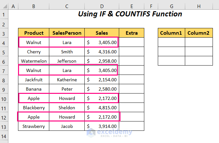The image size is (219, 143).
Task: Select the Column1 header cell
Action: (x=171, y=33)
